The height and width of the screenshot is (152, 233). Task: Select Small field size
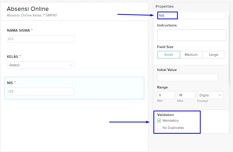pyautogui.click(x=169, y=55)
